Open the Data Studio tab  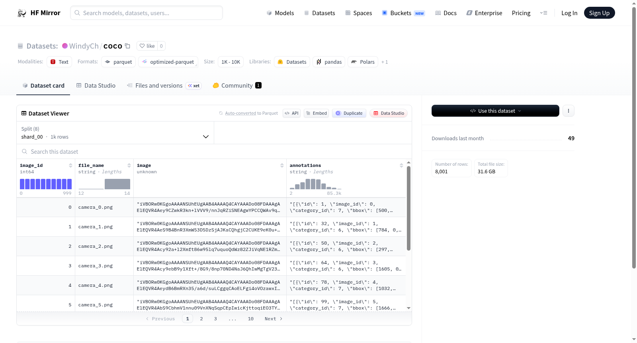click(96, 86)
